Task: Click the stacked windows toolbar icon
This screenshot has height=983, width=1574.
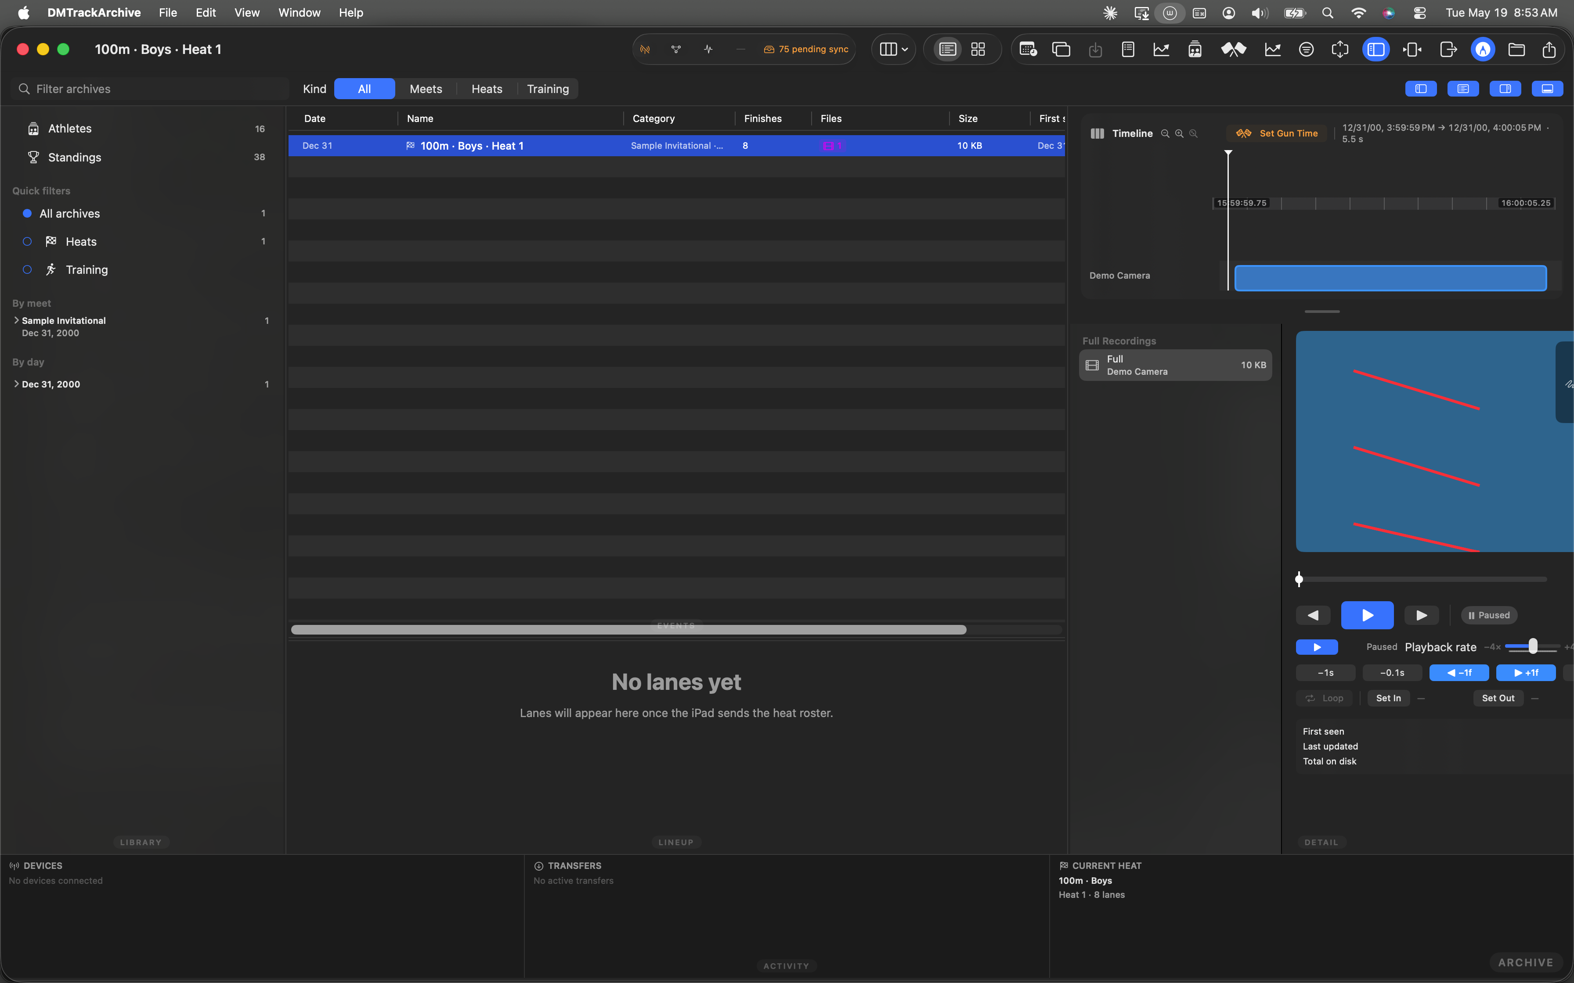Action: coord(1061,50)
